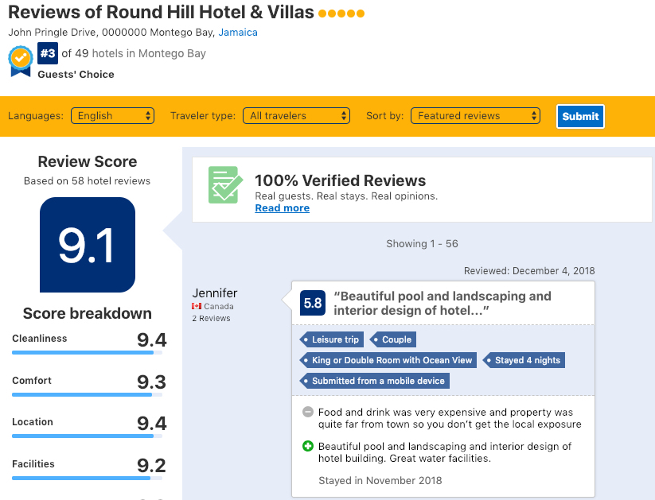Expand the Sort by Featured reviews dropdown
Viewport: 655px width, 500px height.
point(475,115)
